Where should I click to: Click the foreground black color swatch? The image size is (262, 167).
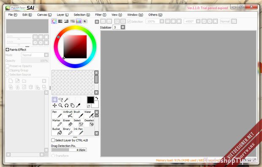coord(90,100)
